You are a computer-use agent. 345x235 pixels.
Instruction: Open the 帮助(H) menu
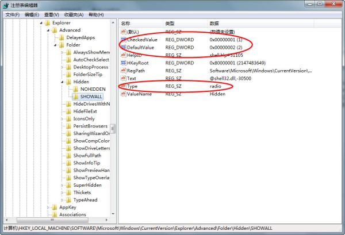(x=96, y=15)
